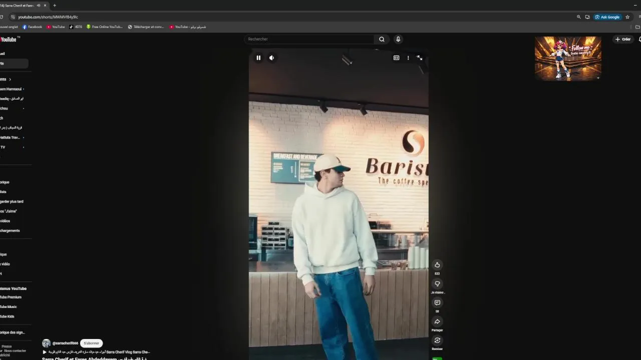Open the Arabic-titled YouTube bookmark
641x360 pixels.
coord(188,27)
